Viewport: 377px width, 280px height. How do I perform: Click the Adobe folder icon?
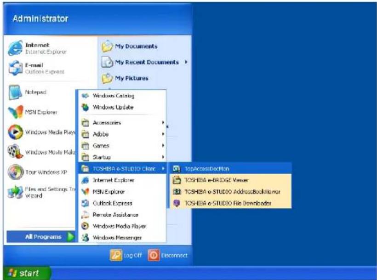[x=85, y=134]
